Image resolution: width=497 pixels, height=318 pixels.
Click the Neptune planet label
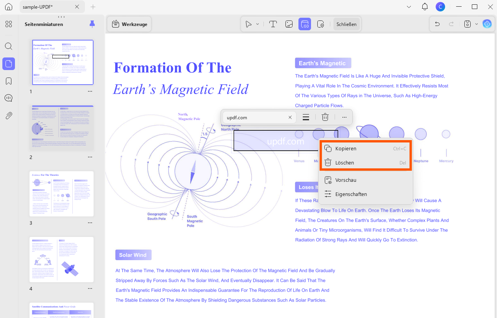pyautogui.click(x=421, y=161)
